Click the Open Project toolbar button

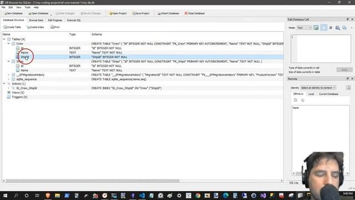[118, 13]
